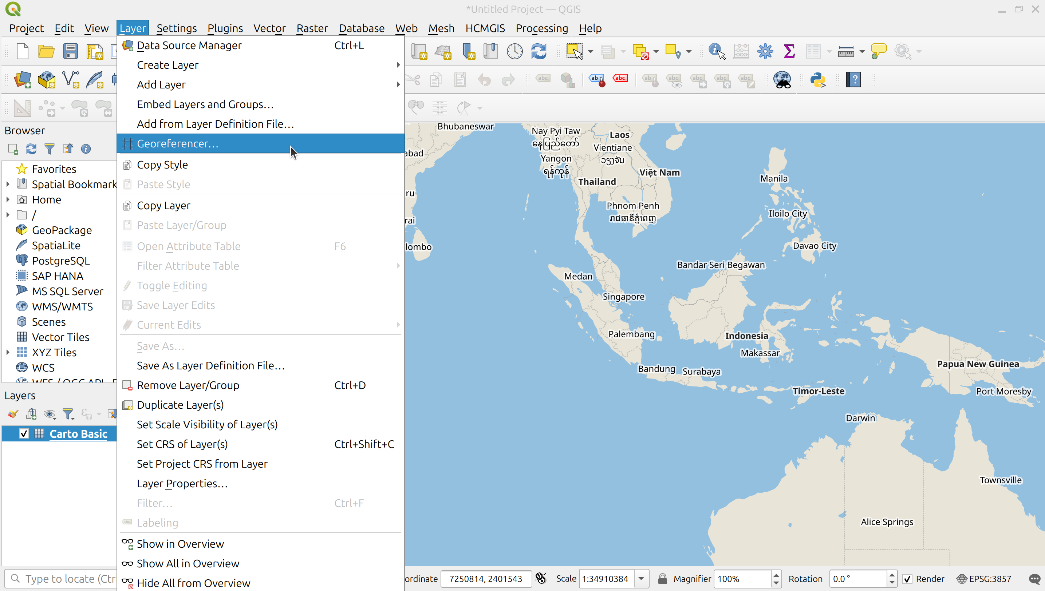1045x591 pixels.
Task: Open the Raster menu
Action: pyautogui.click(x=312, y=28)
